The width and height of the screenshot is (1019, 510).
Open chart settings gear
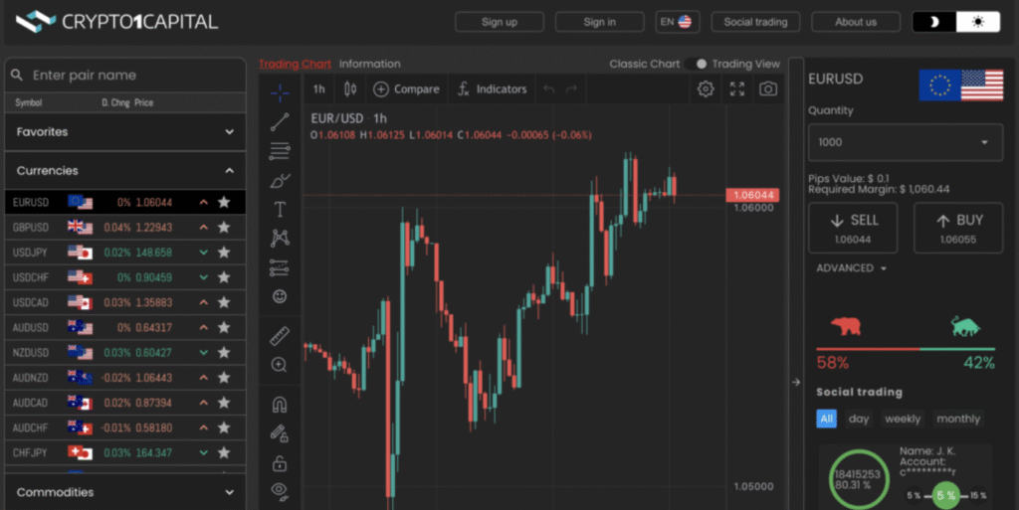(x=706, y=88)
